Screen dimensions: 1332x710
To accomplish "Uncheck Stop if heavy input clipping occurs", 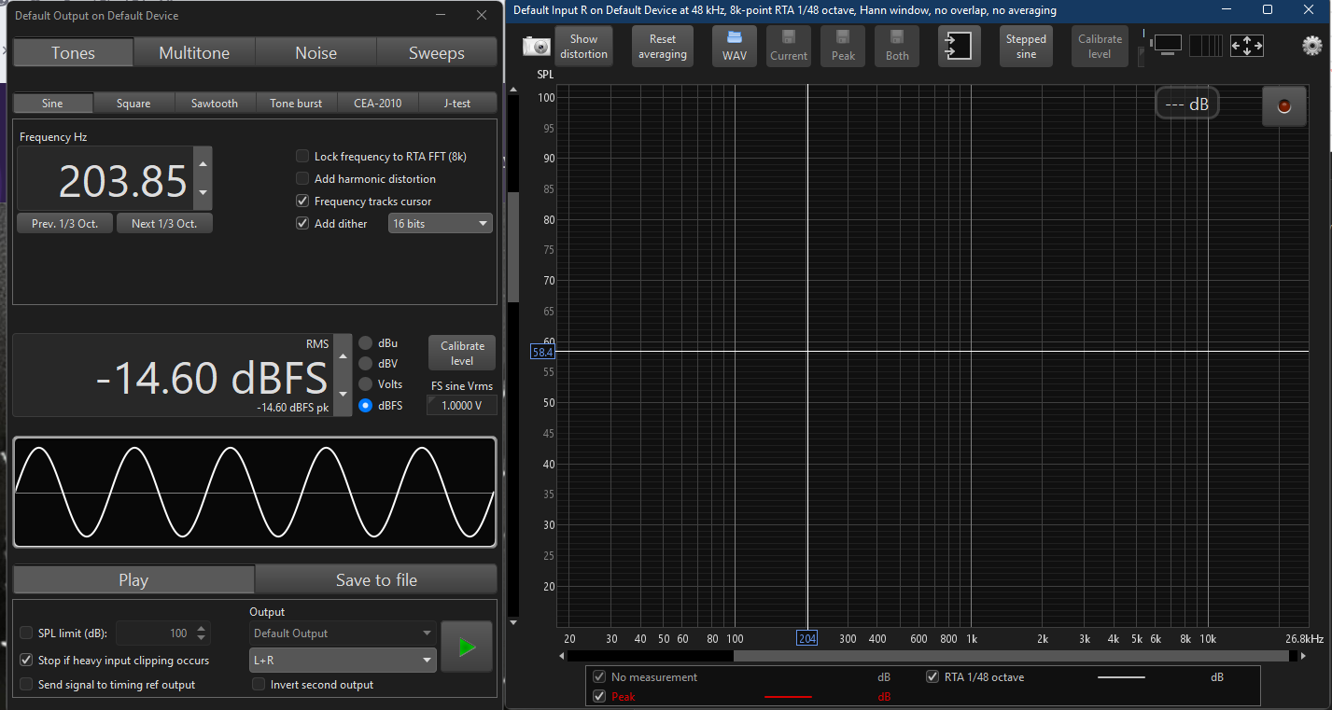I will [26, 661].
